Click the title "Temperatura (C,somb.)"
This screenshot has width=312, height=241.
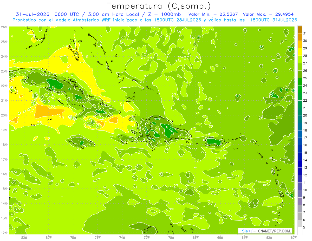point(159,6)
